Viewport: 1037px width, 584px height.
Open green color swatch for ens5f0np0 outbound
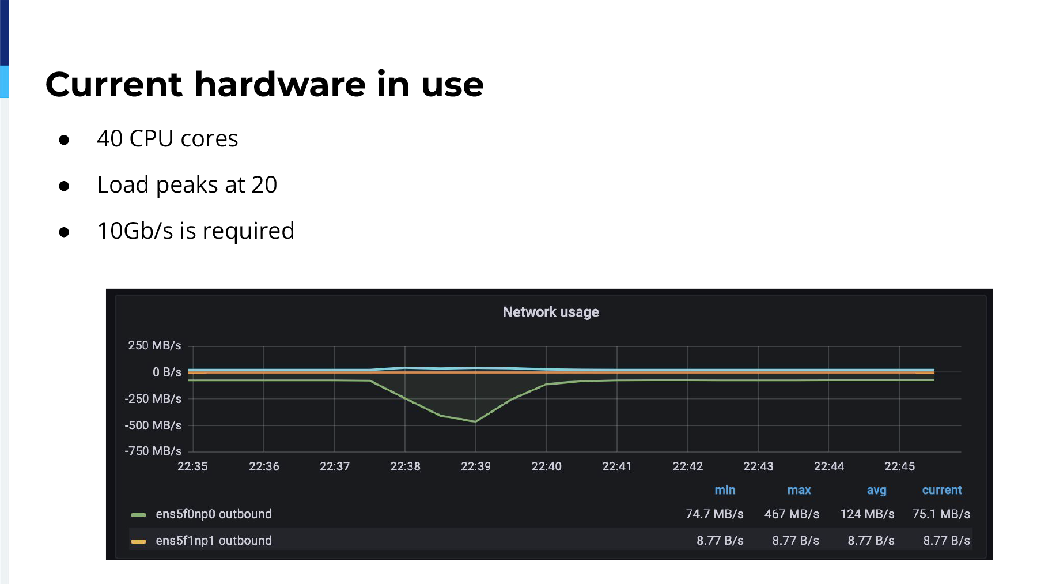138,515
